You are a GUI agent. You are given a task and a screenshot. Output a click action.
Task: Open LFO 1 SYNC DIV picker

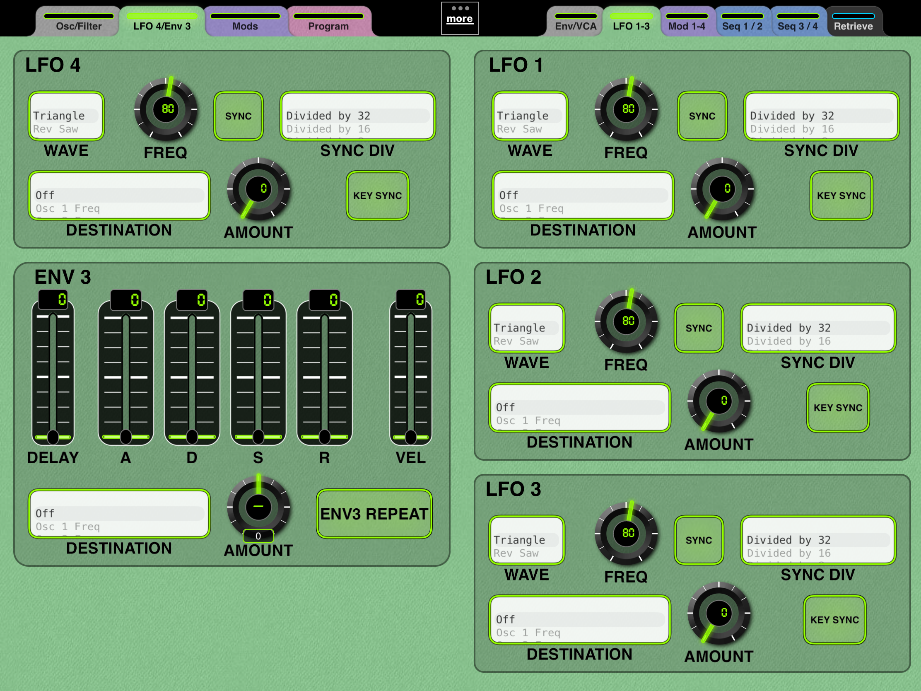coord(822,116)
